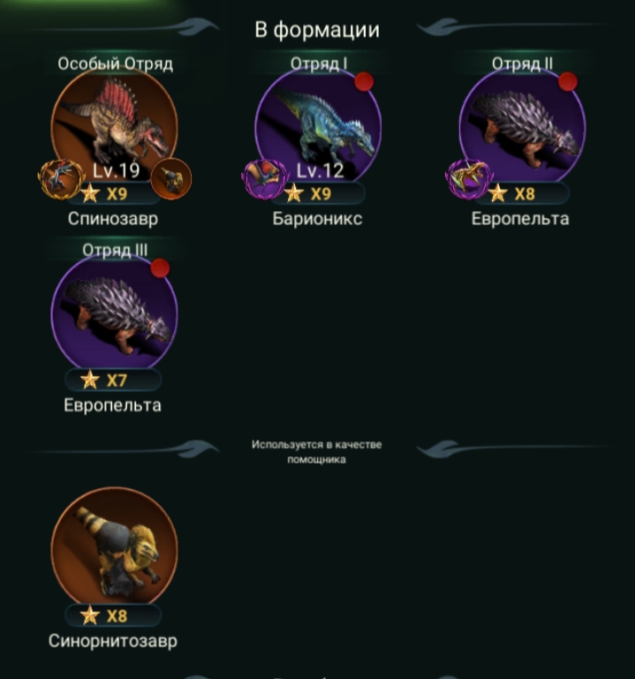This screenshot has width=635, height=679.
Task: Tap red notification dot on Отряд II
Action: click(x=568, y=81)
